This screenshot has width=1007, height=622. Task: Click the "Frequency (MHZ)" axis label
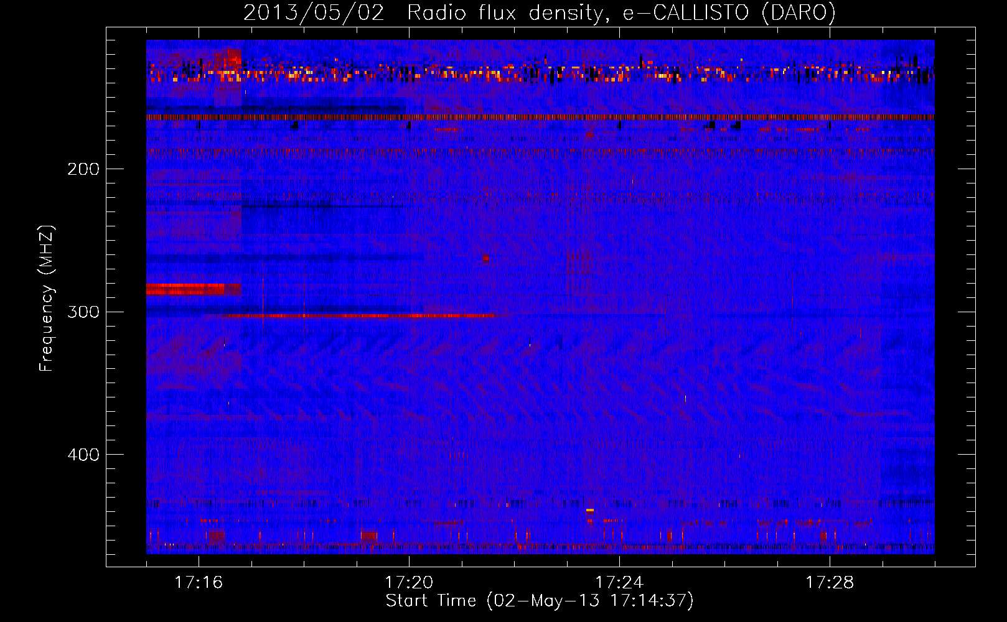pyautogui.click(x=47, y=298)
